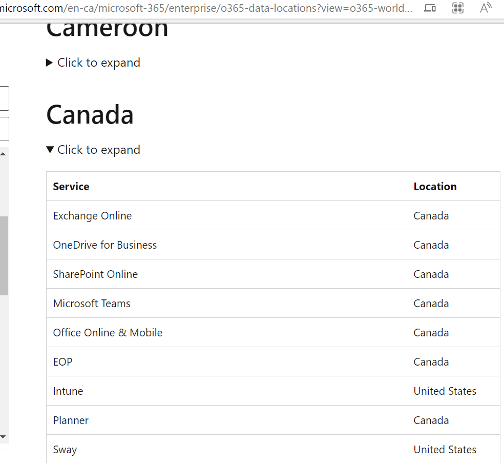Click the Read aloud icon in address bar
Screen dimensions: 504x463
click(x=486, y=8)
